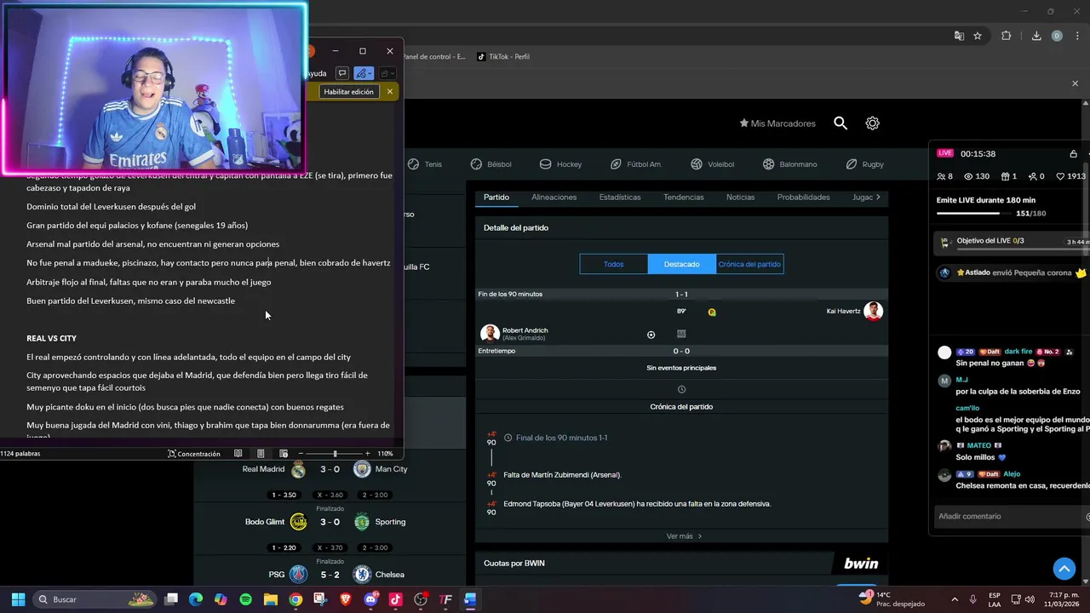Open the search magnifier on the scores site
Image resolution: width=1090 pixels, height=613 pixels.
840,123
